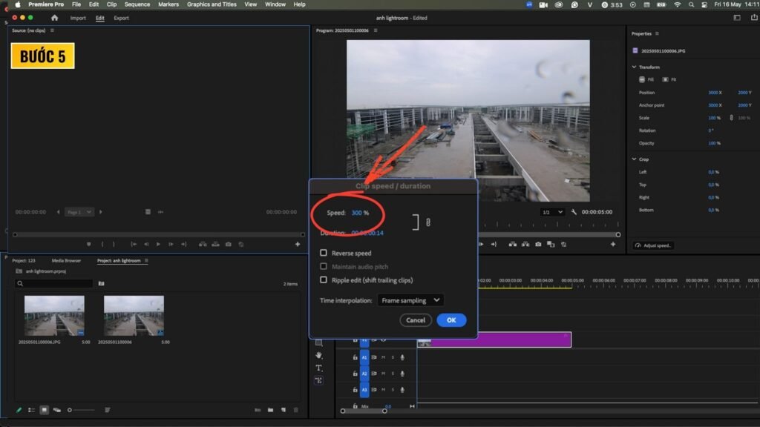Open Properties panel menu

pos(657,33)
